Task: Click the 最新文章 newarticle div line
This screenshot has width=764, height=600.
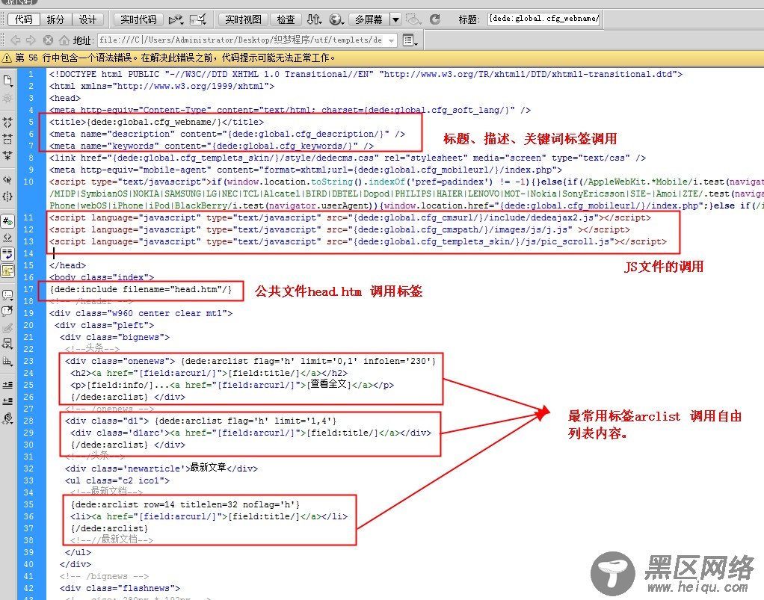Action: click(x=161, y=468)
